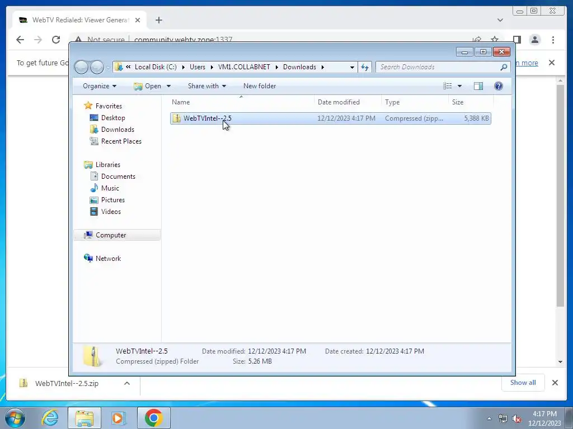This screenshot has height=429, width=573.
Task: Open Chrome three-dot menu
Action: click(x=553, y=40)
